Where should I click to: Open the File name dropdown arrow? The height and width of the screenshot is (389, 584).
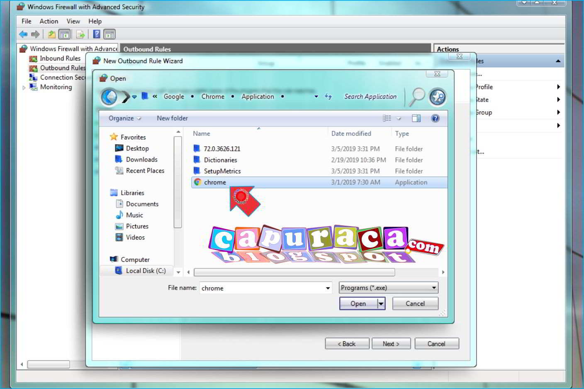coord(328,288)
